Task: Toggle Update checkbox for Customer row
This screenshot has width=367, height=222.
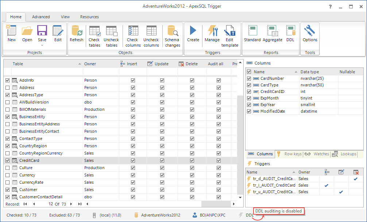Action: (x=162, y=190)
